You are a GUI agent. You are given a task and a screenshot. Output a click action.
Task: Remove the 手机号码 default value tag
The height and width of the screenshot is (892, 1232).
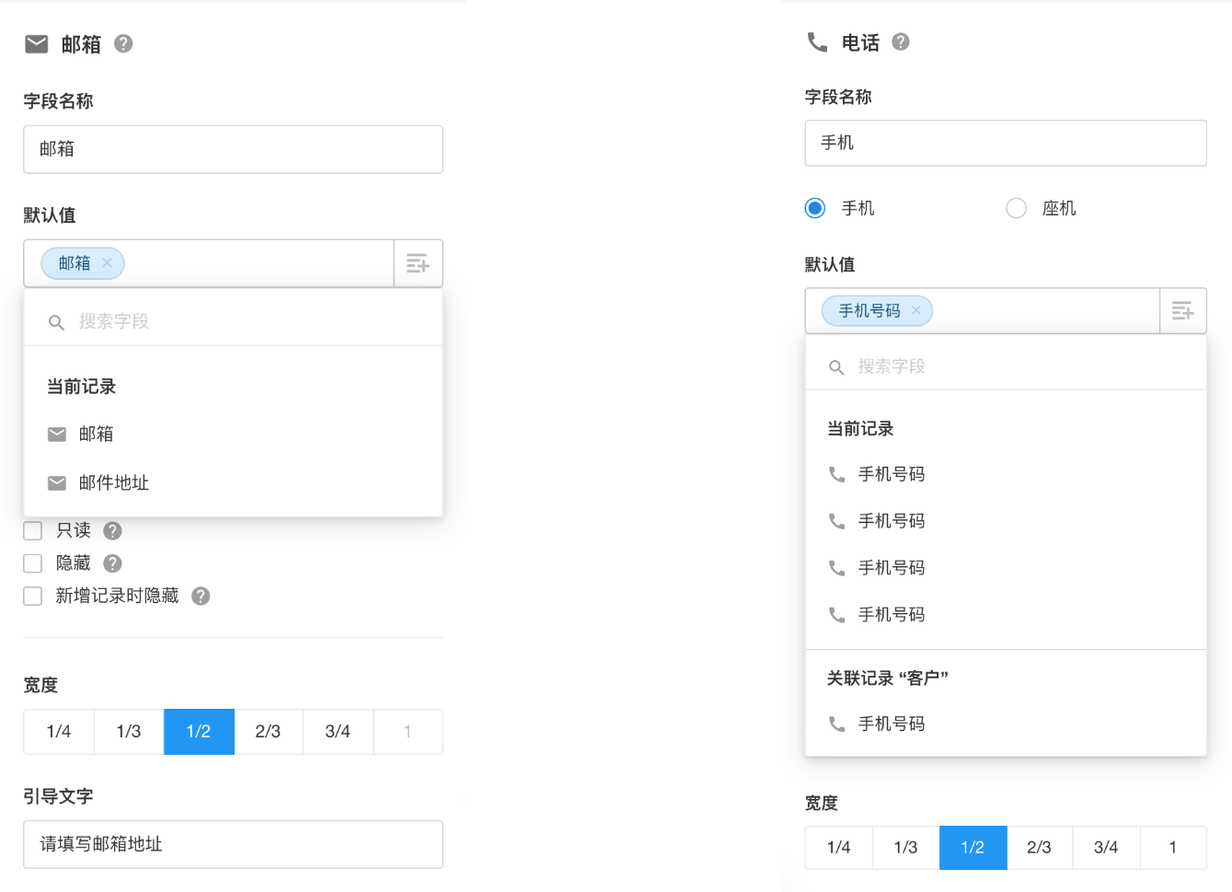915,311
